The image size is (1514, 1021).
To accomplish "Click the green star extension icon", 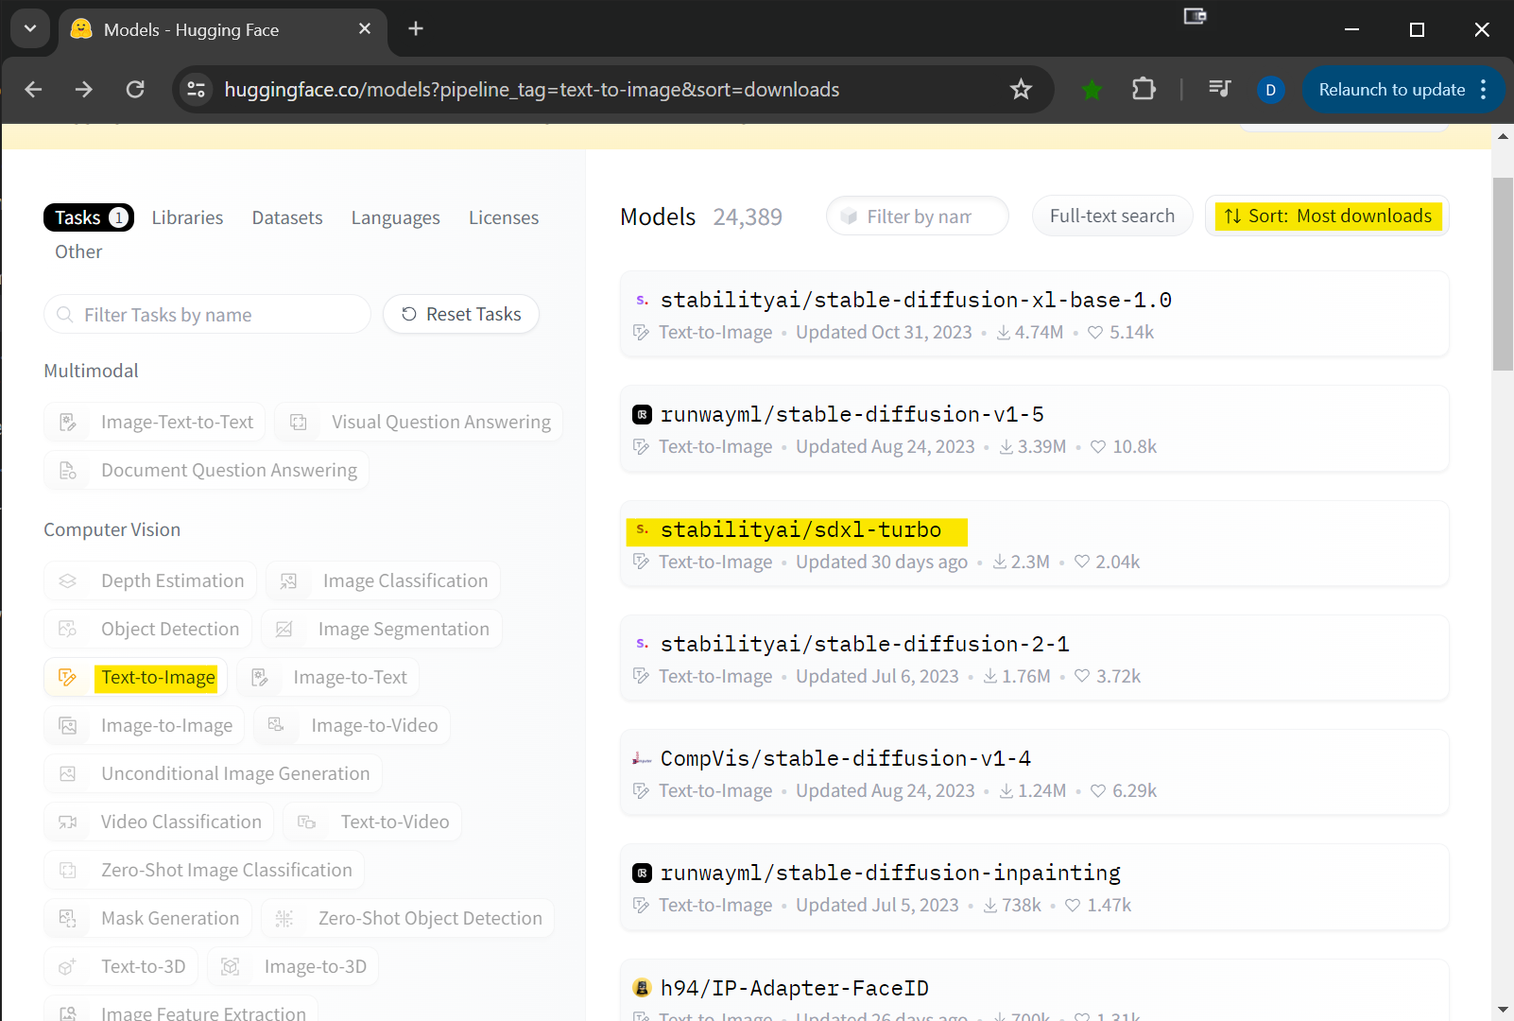I will click(1092, 90).
